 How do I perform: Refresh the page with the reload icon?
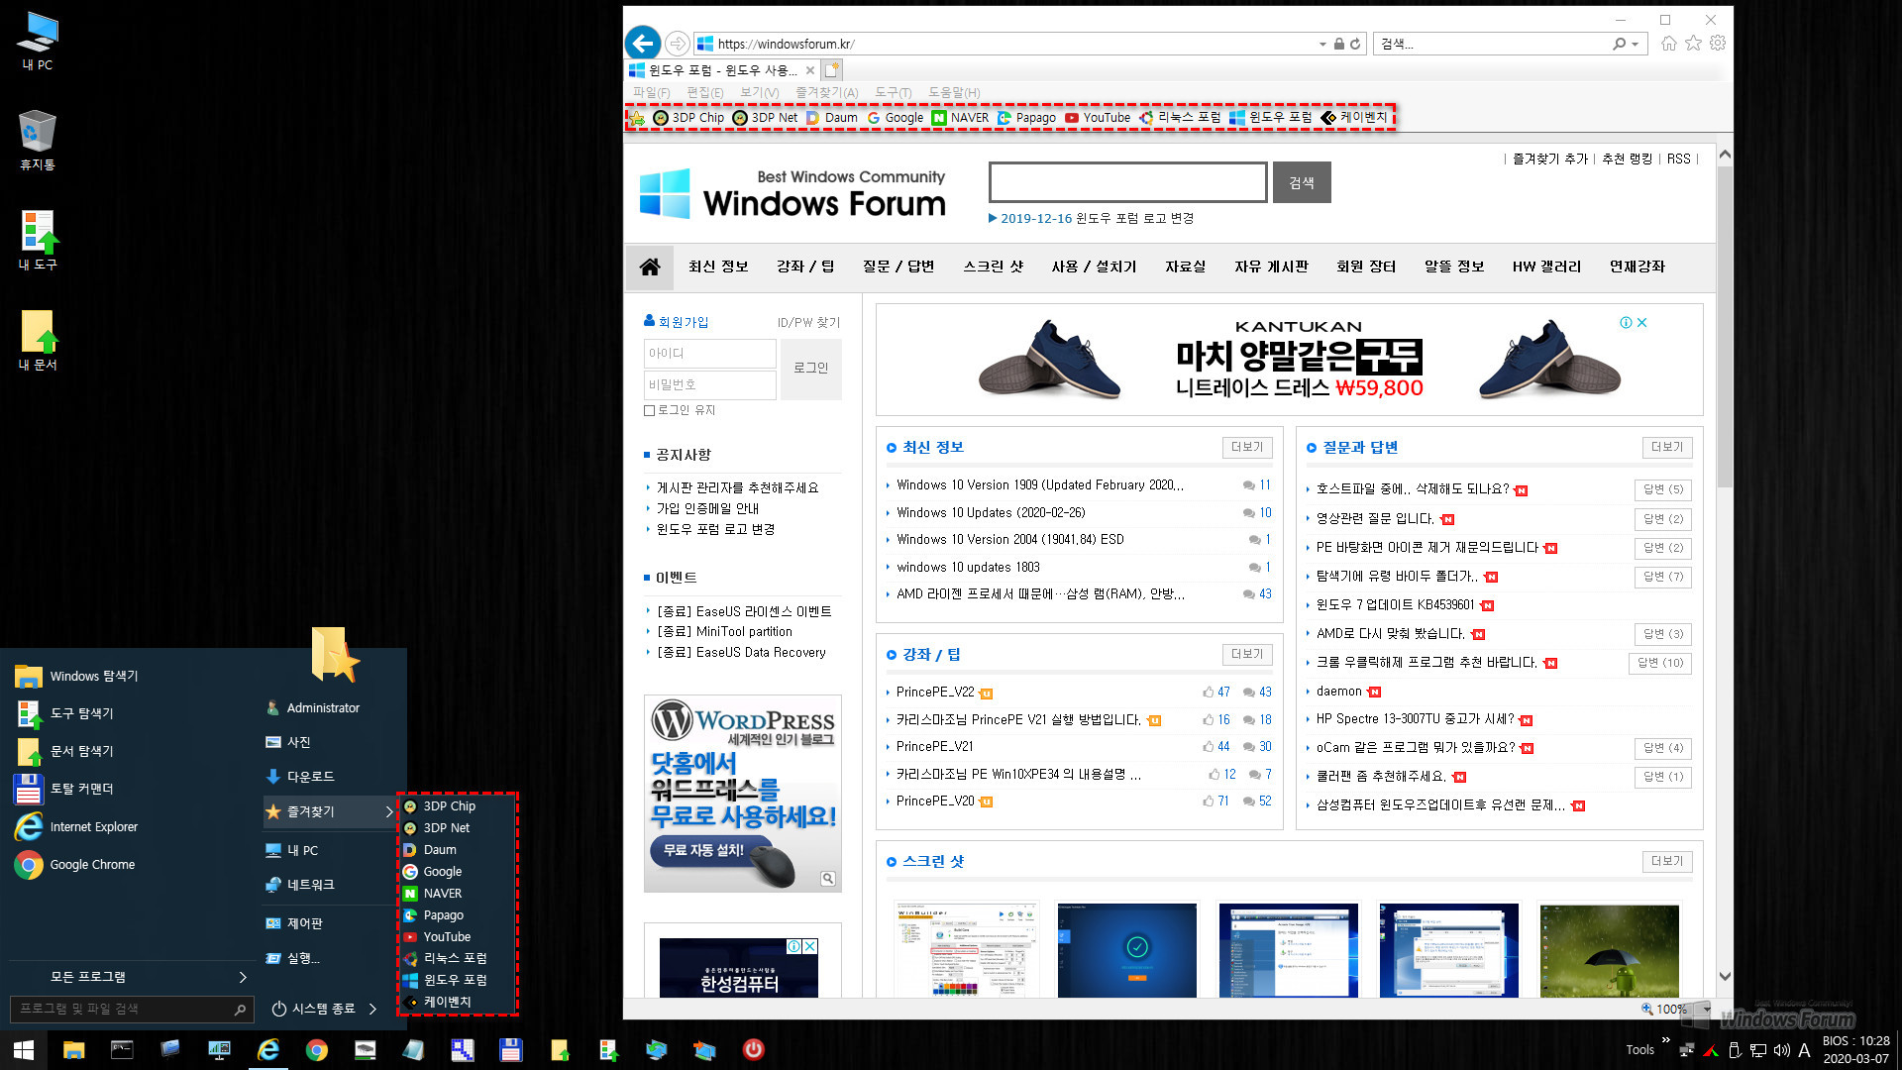1355,44
